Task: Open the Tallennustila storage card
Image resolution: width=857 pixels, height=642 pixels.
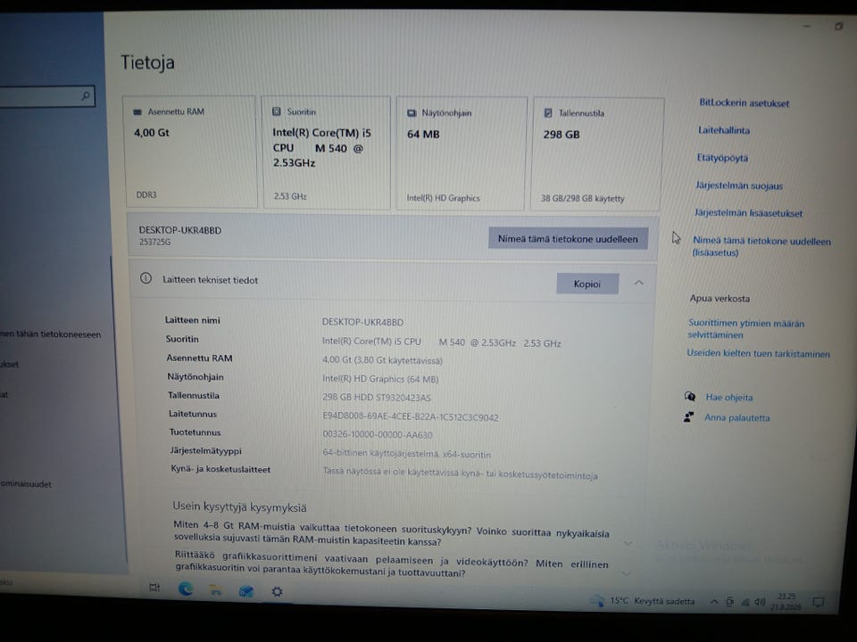Action: 597,154
